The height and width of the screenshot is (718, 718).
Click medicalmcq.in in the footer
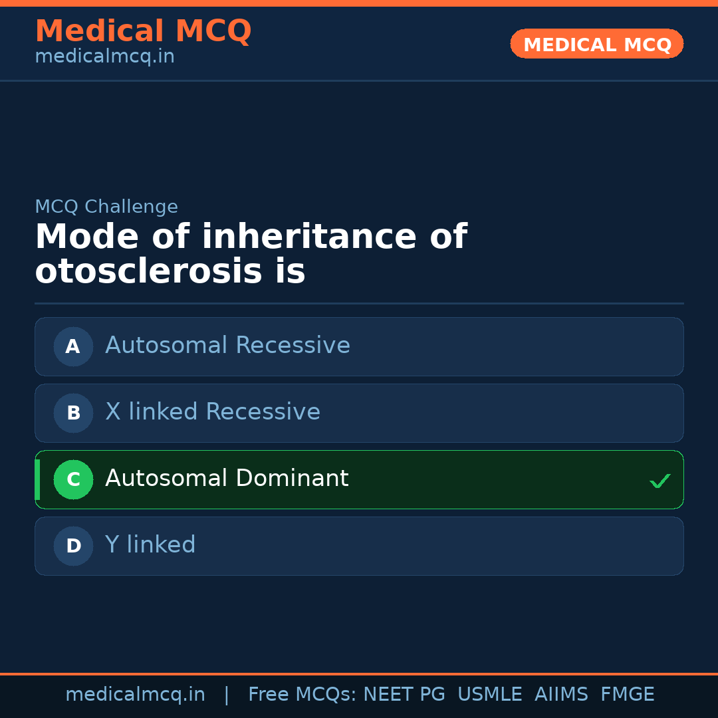(136, 694)
